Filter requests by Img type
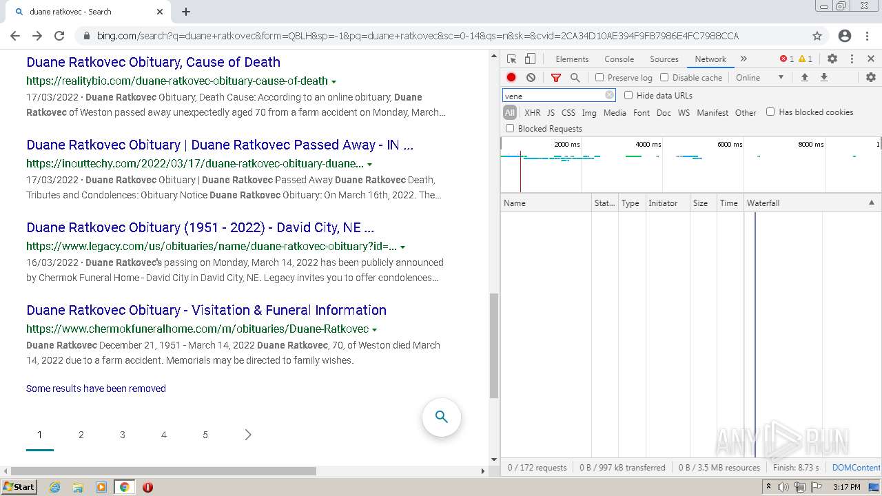Screen dimensions: 882x496 [589, 112]
